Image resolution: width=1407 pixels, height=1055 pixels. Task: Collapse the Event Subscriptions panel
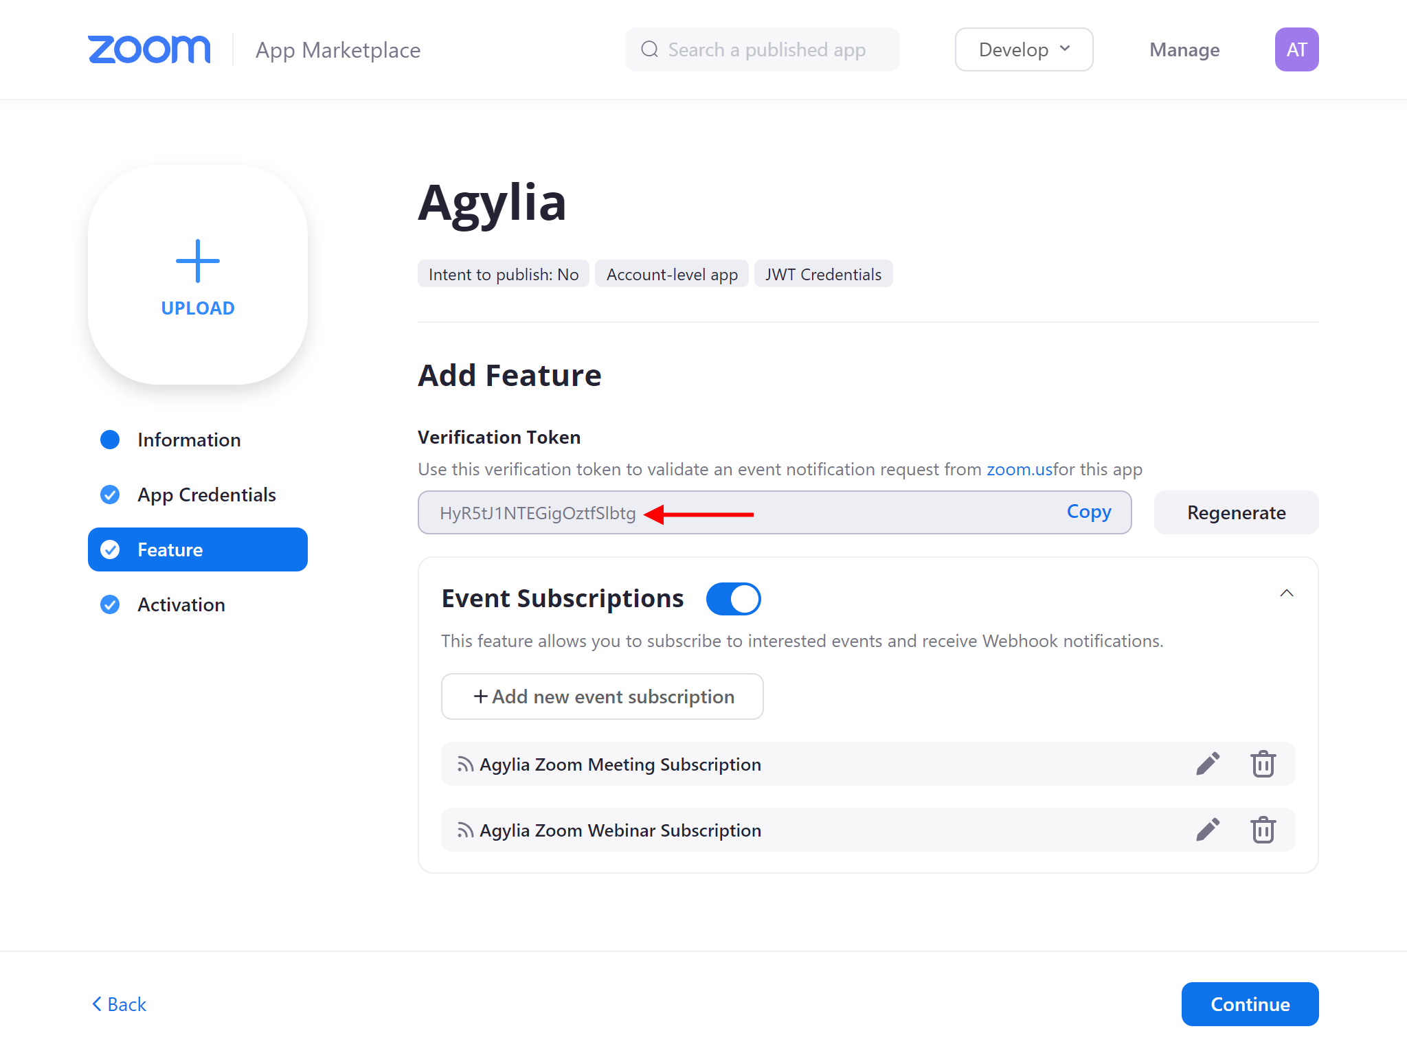[1287, 593]
